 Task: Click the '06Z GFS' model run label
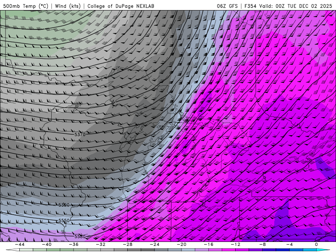pos(227,6)
